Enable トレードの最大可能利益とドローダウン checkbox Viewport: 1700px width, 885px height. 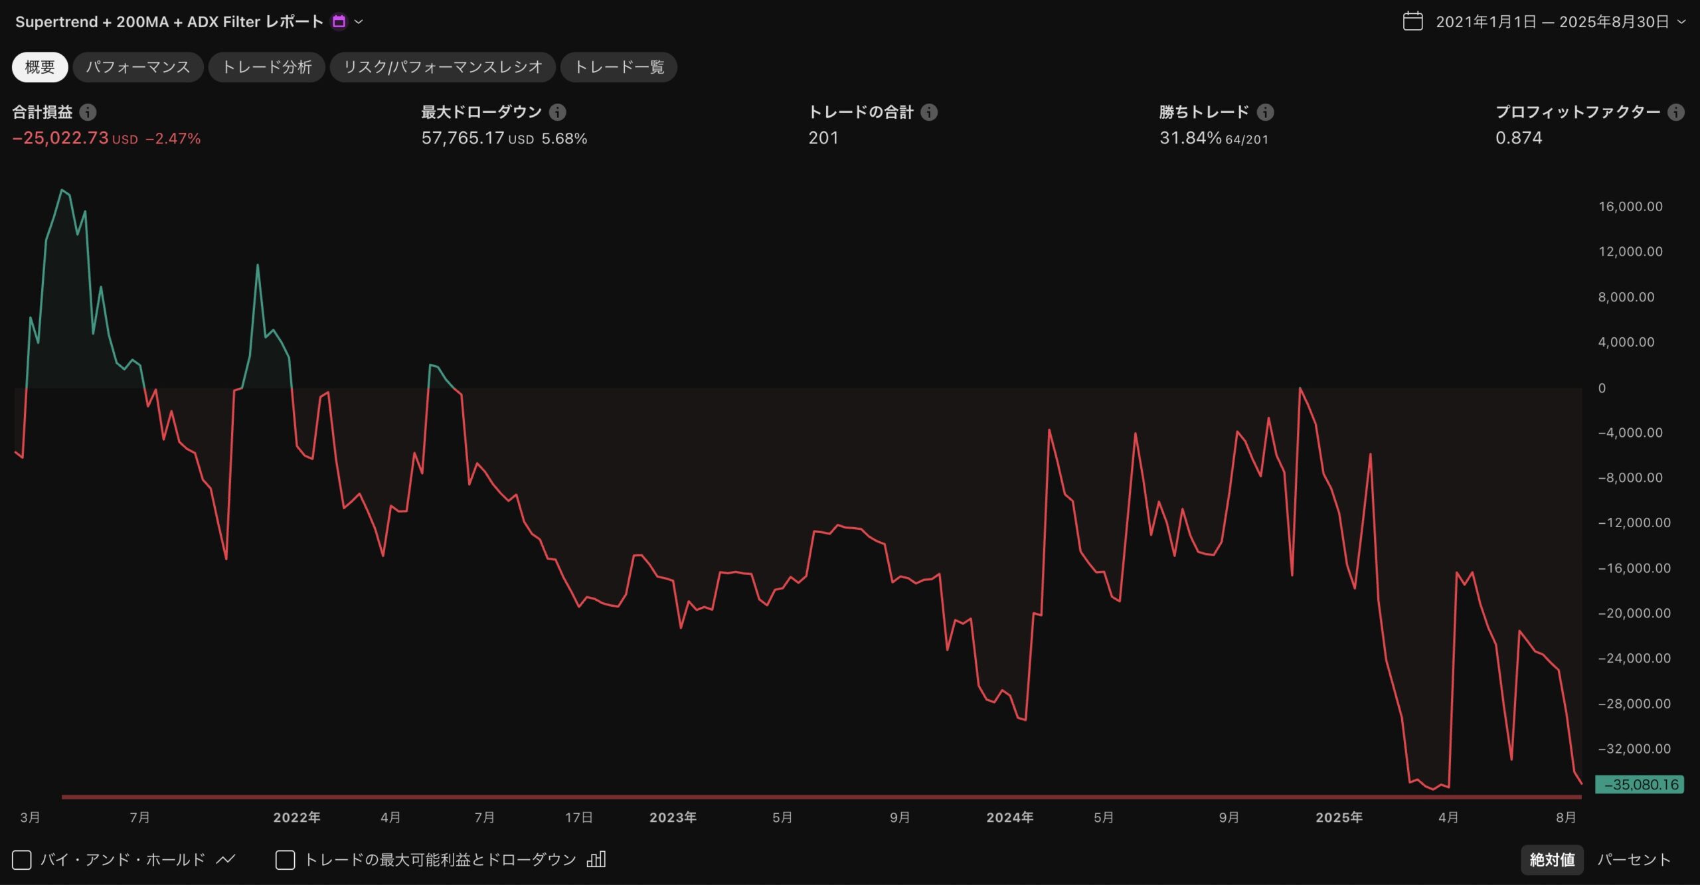coord(285,860)
